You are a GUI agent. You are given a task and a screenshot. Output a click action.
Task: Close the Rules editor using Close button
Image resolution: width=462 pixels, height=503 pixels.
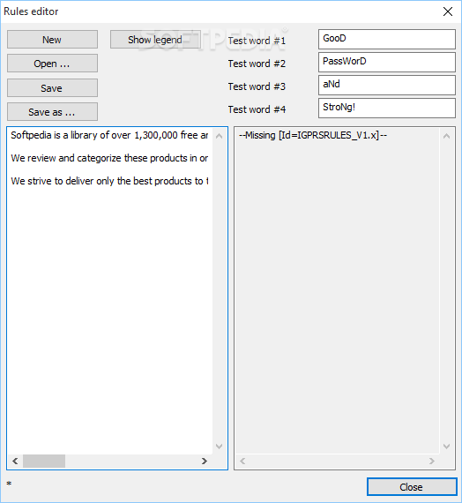[412, 486]
